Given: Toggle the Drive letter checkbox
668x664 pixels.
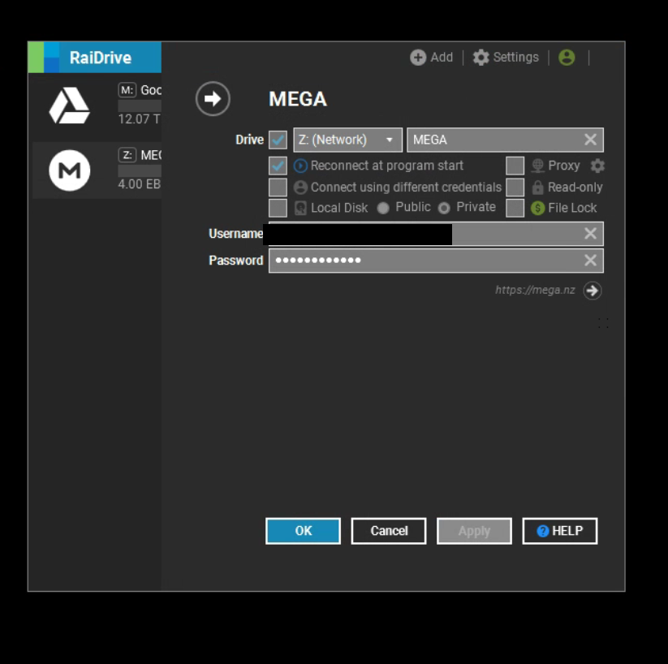Looking at the screenshot, I should pos(278,140).
